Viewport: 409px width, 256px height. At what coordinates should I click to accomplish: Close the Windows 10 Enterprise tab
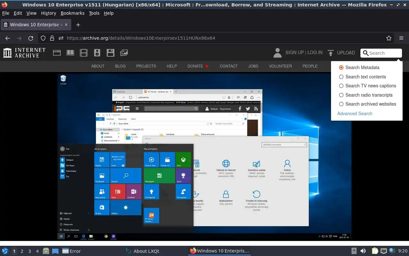[66, 25]
